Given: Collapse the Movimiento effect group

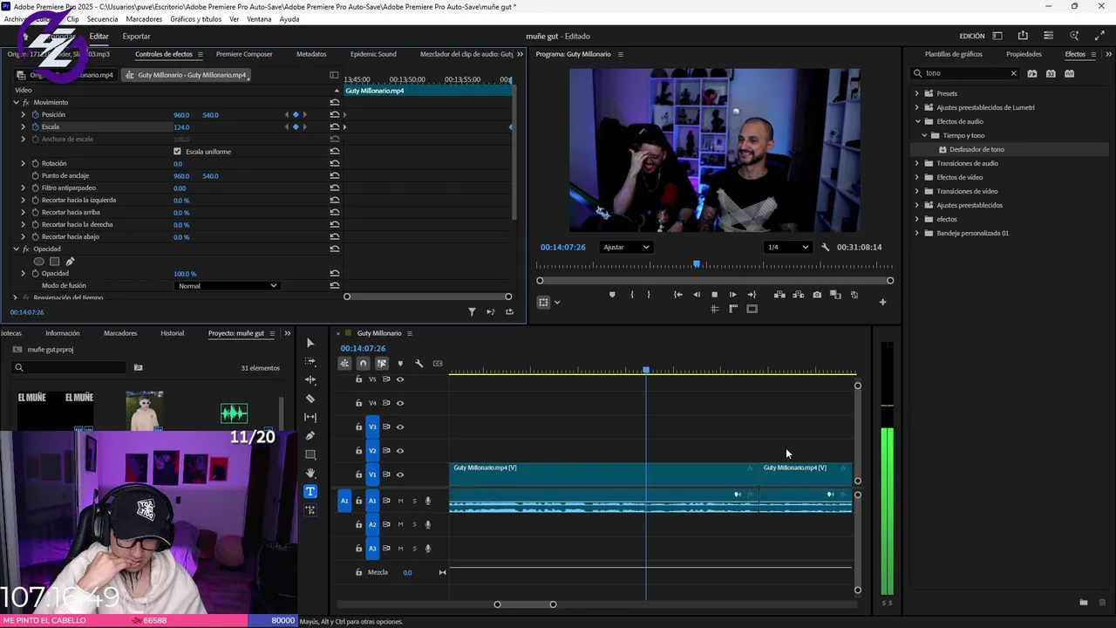Looking at the screenshot, I should click(x=16, y=102).
